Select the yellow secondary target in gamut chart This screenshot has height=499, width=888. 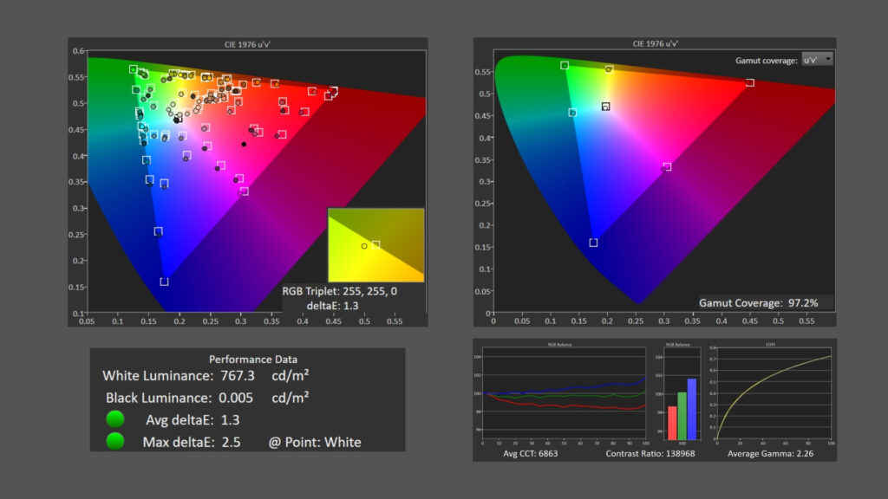coord(609,69)
